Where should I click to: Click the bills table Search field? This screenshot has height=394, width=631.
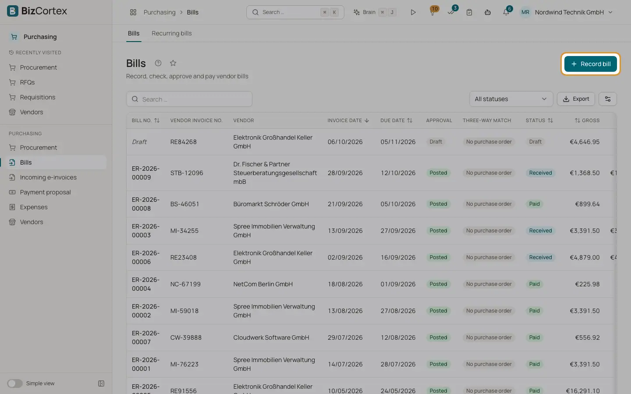[x=189, y=99]
